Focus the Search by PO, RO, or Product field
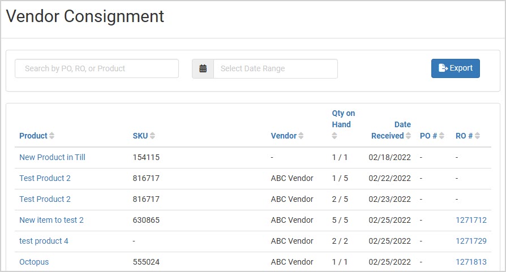The height and width of the screenshot is (272, 506). (97, 68)
